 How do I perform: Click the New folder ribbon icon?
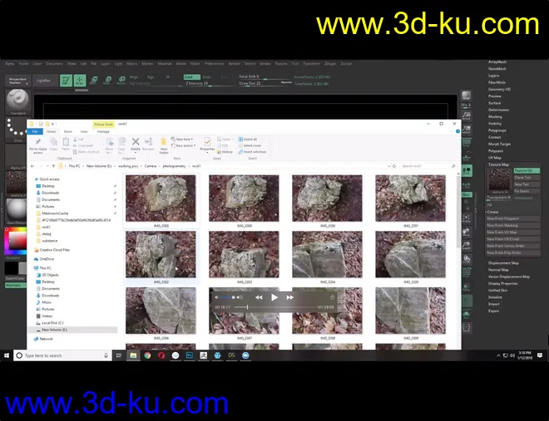(x=164, y=145)
